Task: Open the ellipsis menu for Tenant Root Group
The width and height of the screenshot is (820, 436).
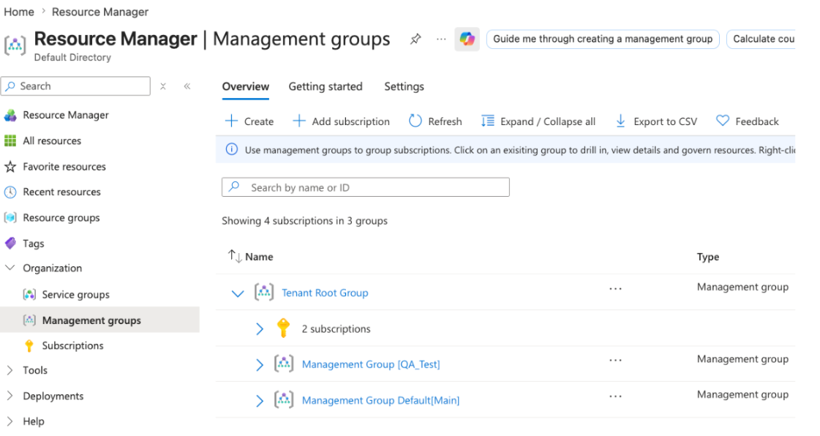Action: pyautogui.click(x=615, y=288)
